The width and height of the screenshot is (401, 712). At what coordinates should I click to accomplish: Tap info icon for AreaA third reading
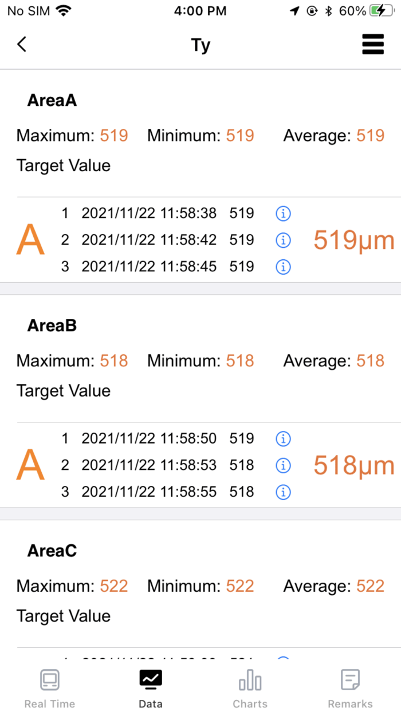coord(282,267)
